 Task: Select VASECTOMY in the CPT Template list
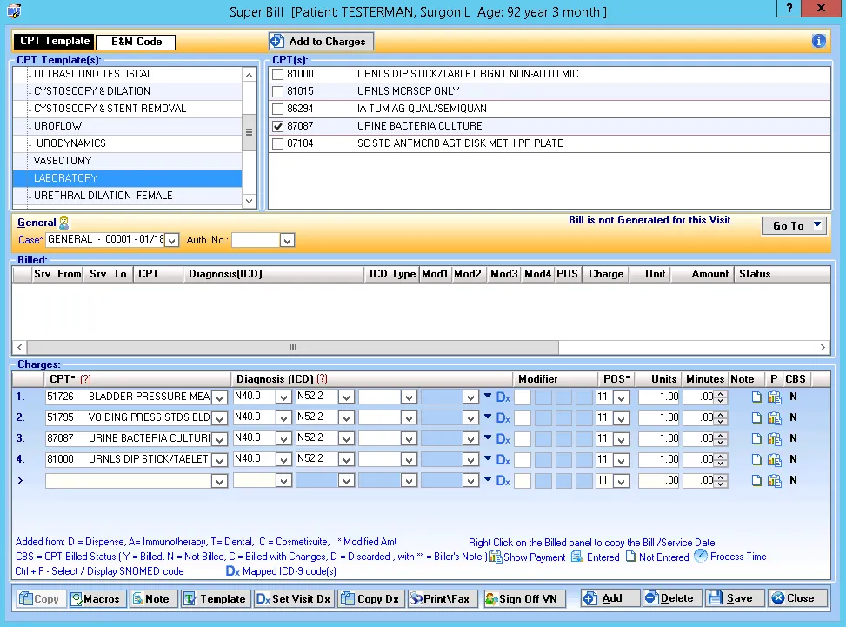coord(63,161)
